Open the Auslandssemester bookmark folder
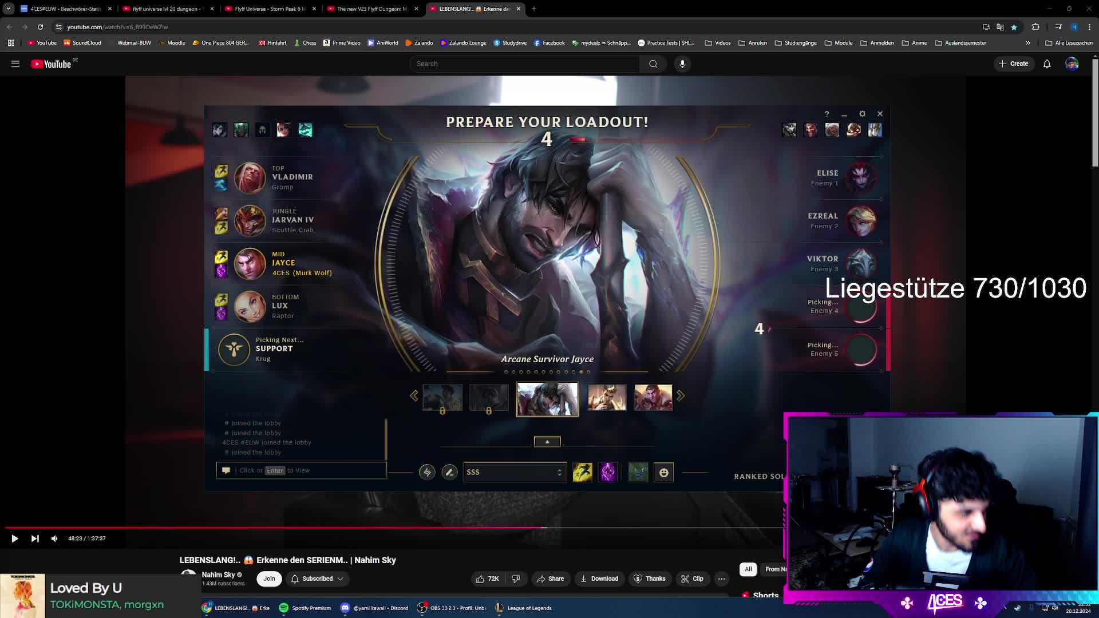The image size is (1099, 618). pos(960,43)
